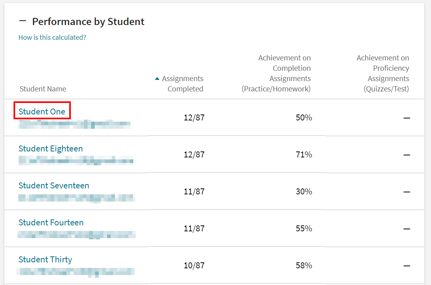Open the How is this calculated link

point(52,37)
